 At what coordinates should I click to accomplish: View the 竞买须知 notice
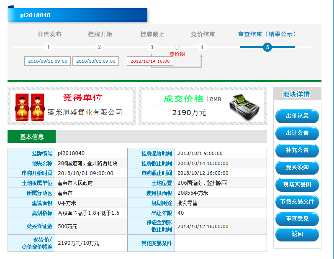pos(297,168)
